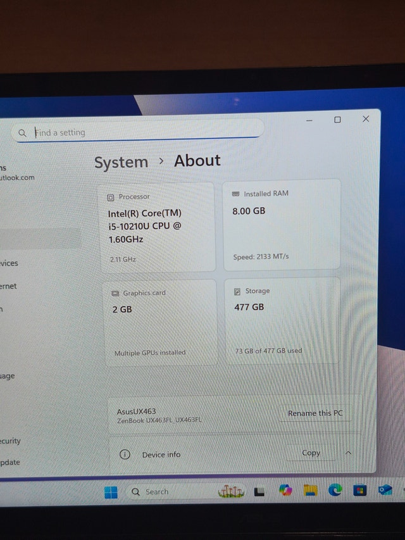The image size is (405, 540).
Task: Select the 8.00 GB RAM value
Action: click(x=249, y=211)
